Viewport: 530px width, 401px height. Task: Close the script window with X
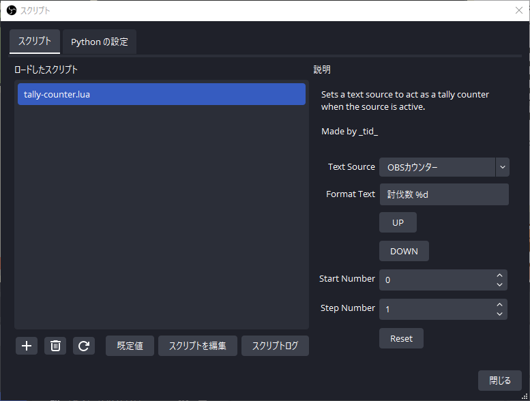518,10
